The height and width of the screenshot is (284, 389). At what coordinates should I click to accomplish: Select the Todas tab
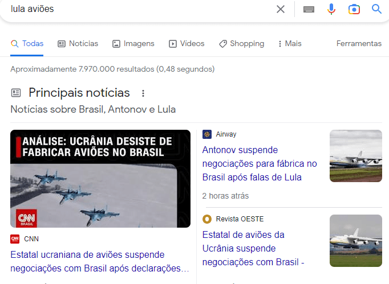(27, 44)
